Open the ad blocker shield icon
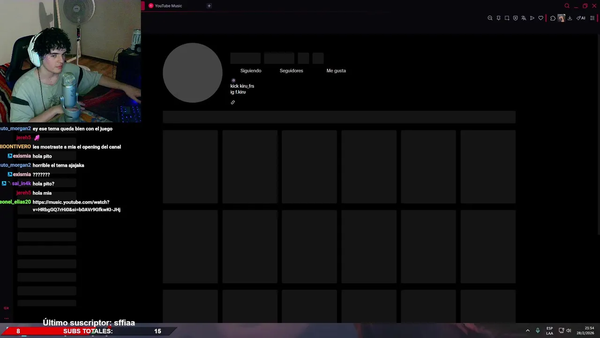 click(515, 18)
